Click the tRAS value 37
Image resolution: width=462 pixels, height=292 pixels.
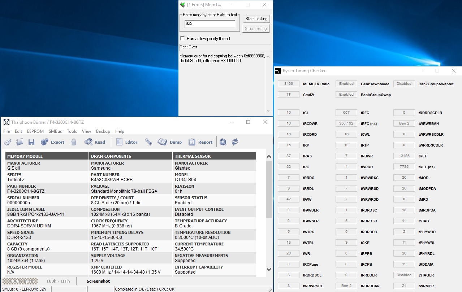288,156
